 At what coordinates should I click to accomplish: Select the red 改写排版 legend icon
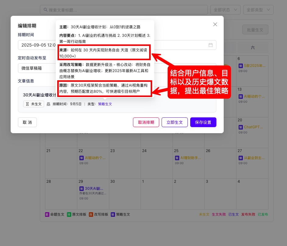coord(90,214)
